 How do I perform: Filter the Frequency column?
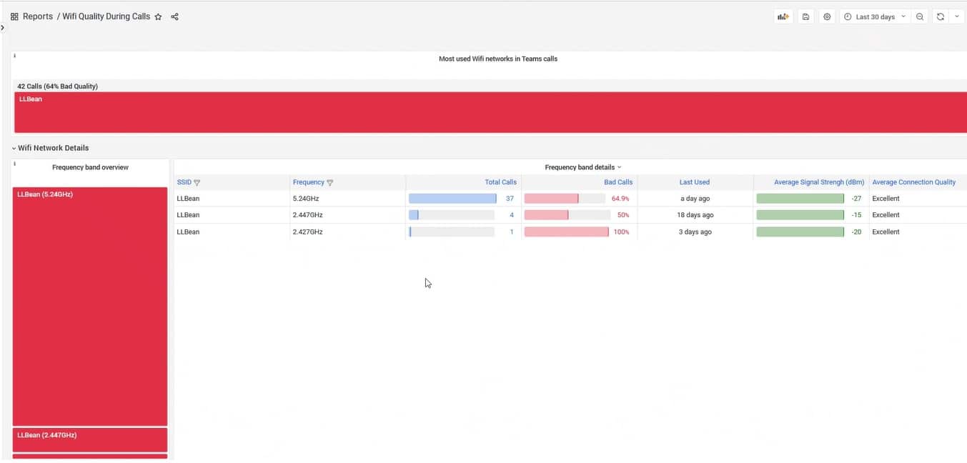pos(329,183)
